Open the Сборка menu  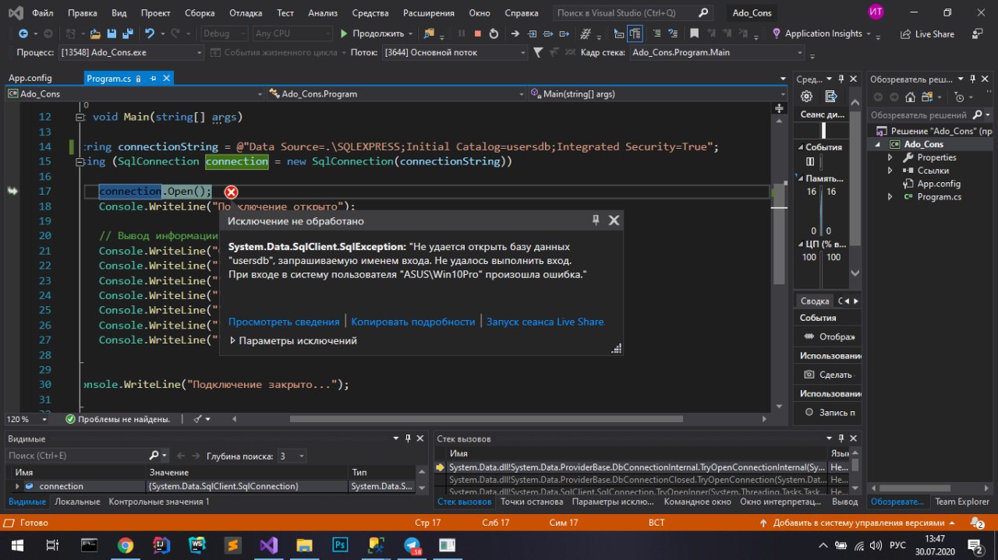coord(200,13)
